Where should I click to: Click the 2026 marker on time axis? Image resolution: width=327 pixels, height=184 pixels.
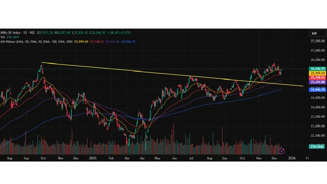[x=291, y=157]
